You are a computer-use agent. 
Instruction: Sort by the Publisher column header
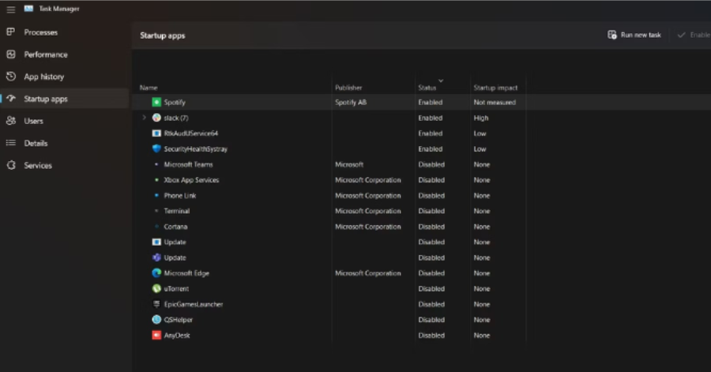pos(348,88)
